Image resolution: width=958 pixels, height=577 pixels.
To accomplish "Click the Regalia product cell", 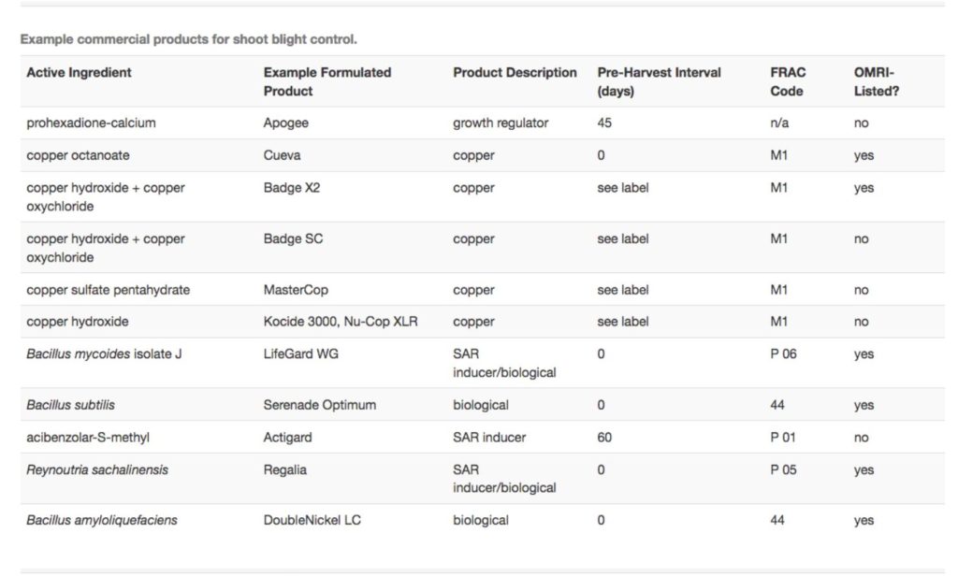I will click(x=284, y=470).
